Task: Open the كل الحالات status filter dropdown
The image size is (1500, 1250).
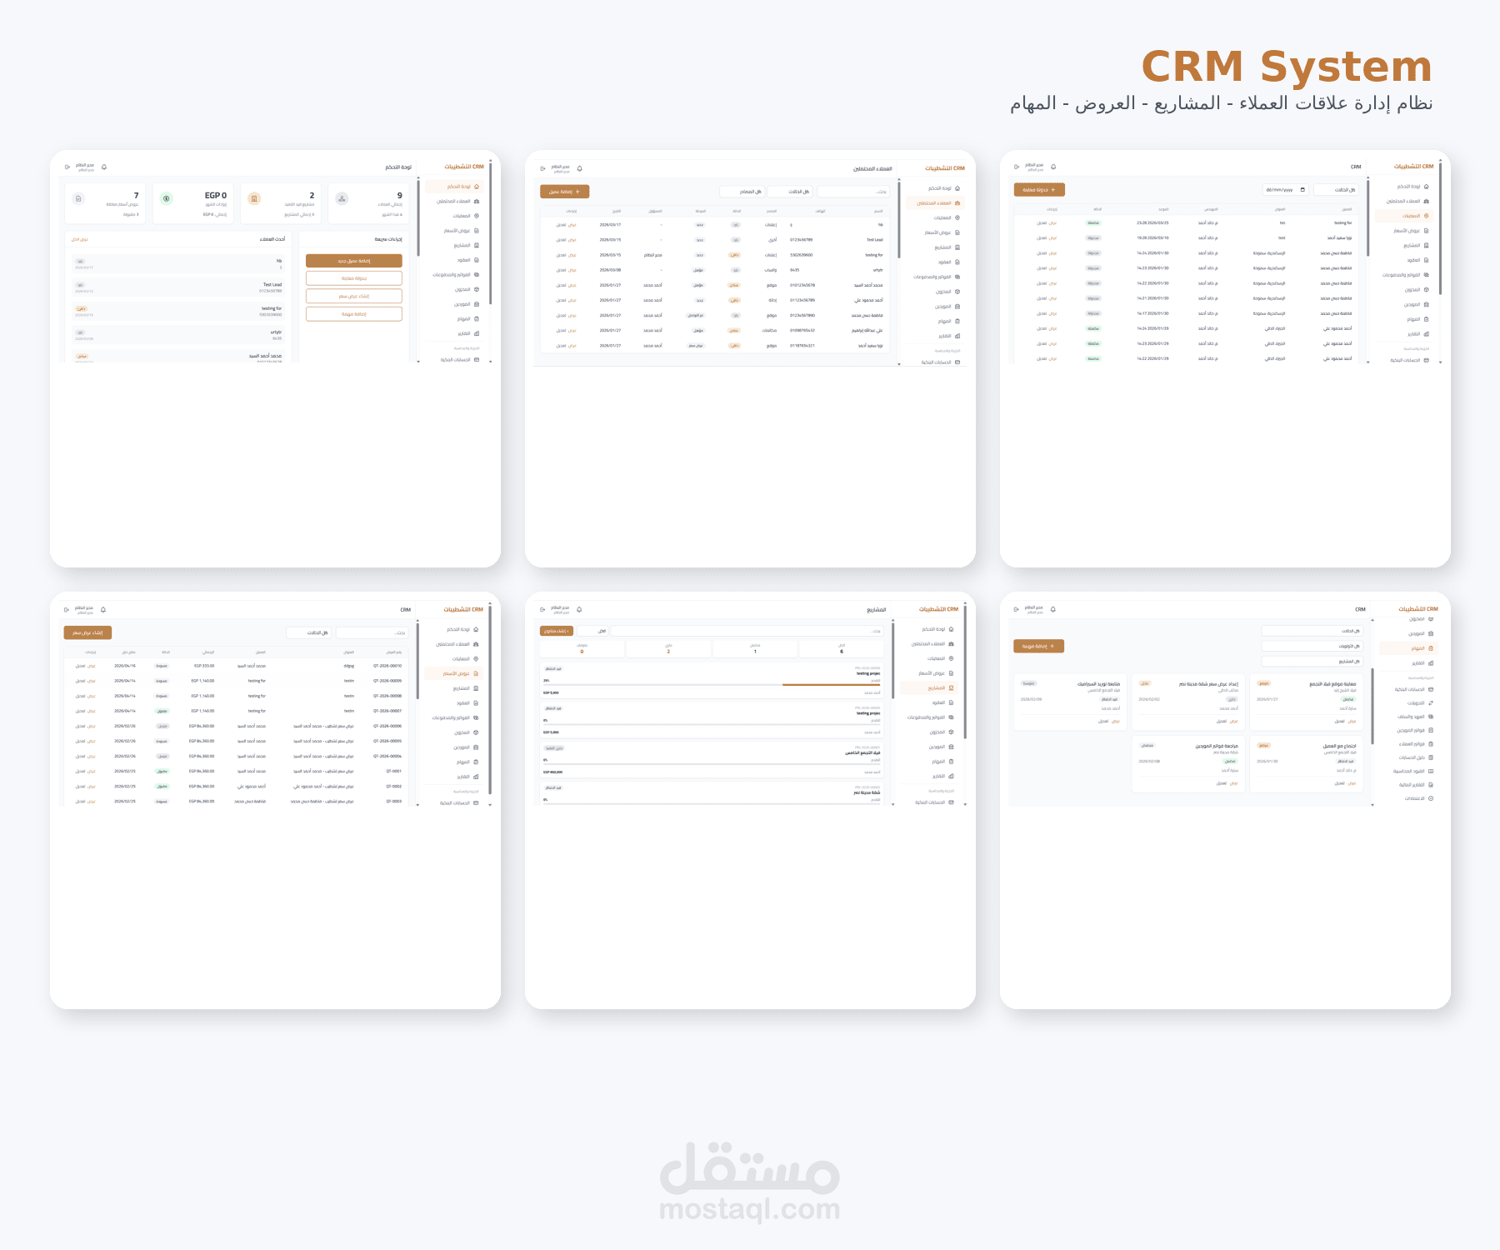Action: click(x=788, y=190)
